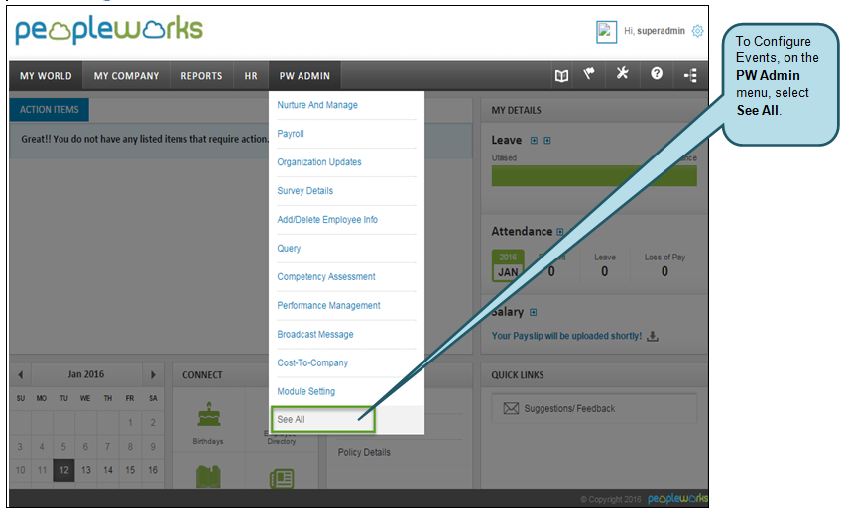This screenshot has width=845, height=517.
Task: Open Organization Updates menu entry
Action: coord(319,161)
